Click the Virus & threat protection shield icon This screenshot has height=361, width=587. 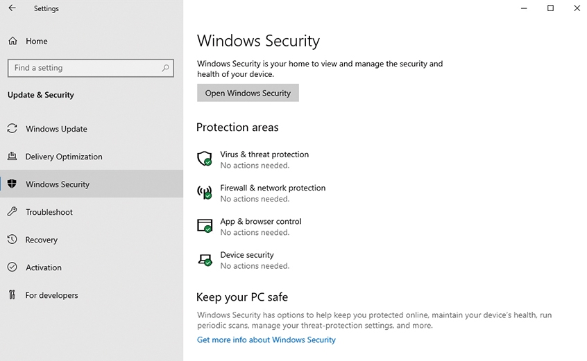pyautogui.click(x=205, y=159)
